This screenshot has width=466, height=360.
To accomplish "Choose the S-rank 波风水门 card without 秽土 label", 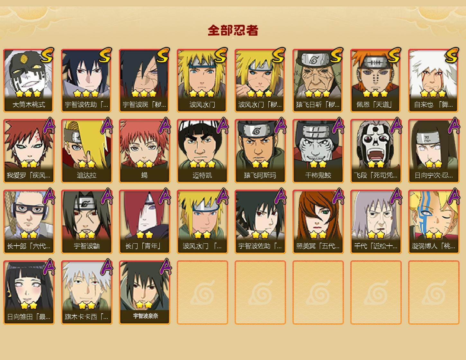I will pos(202,80).
